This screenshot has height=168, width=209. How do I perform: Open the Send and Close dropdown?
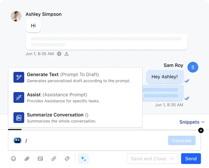pos(152,159)
